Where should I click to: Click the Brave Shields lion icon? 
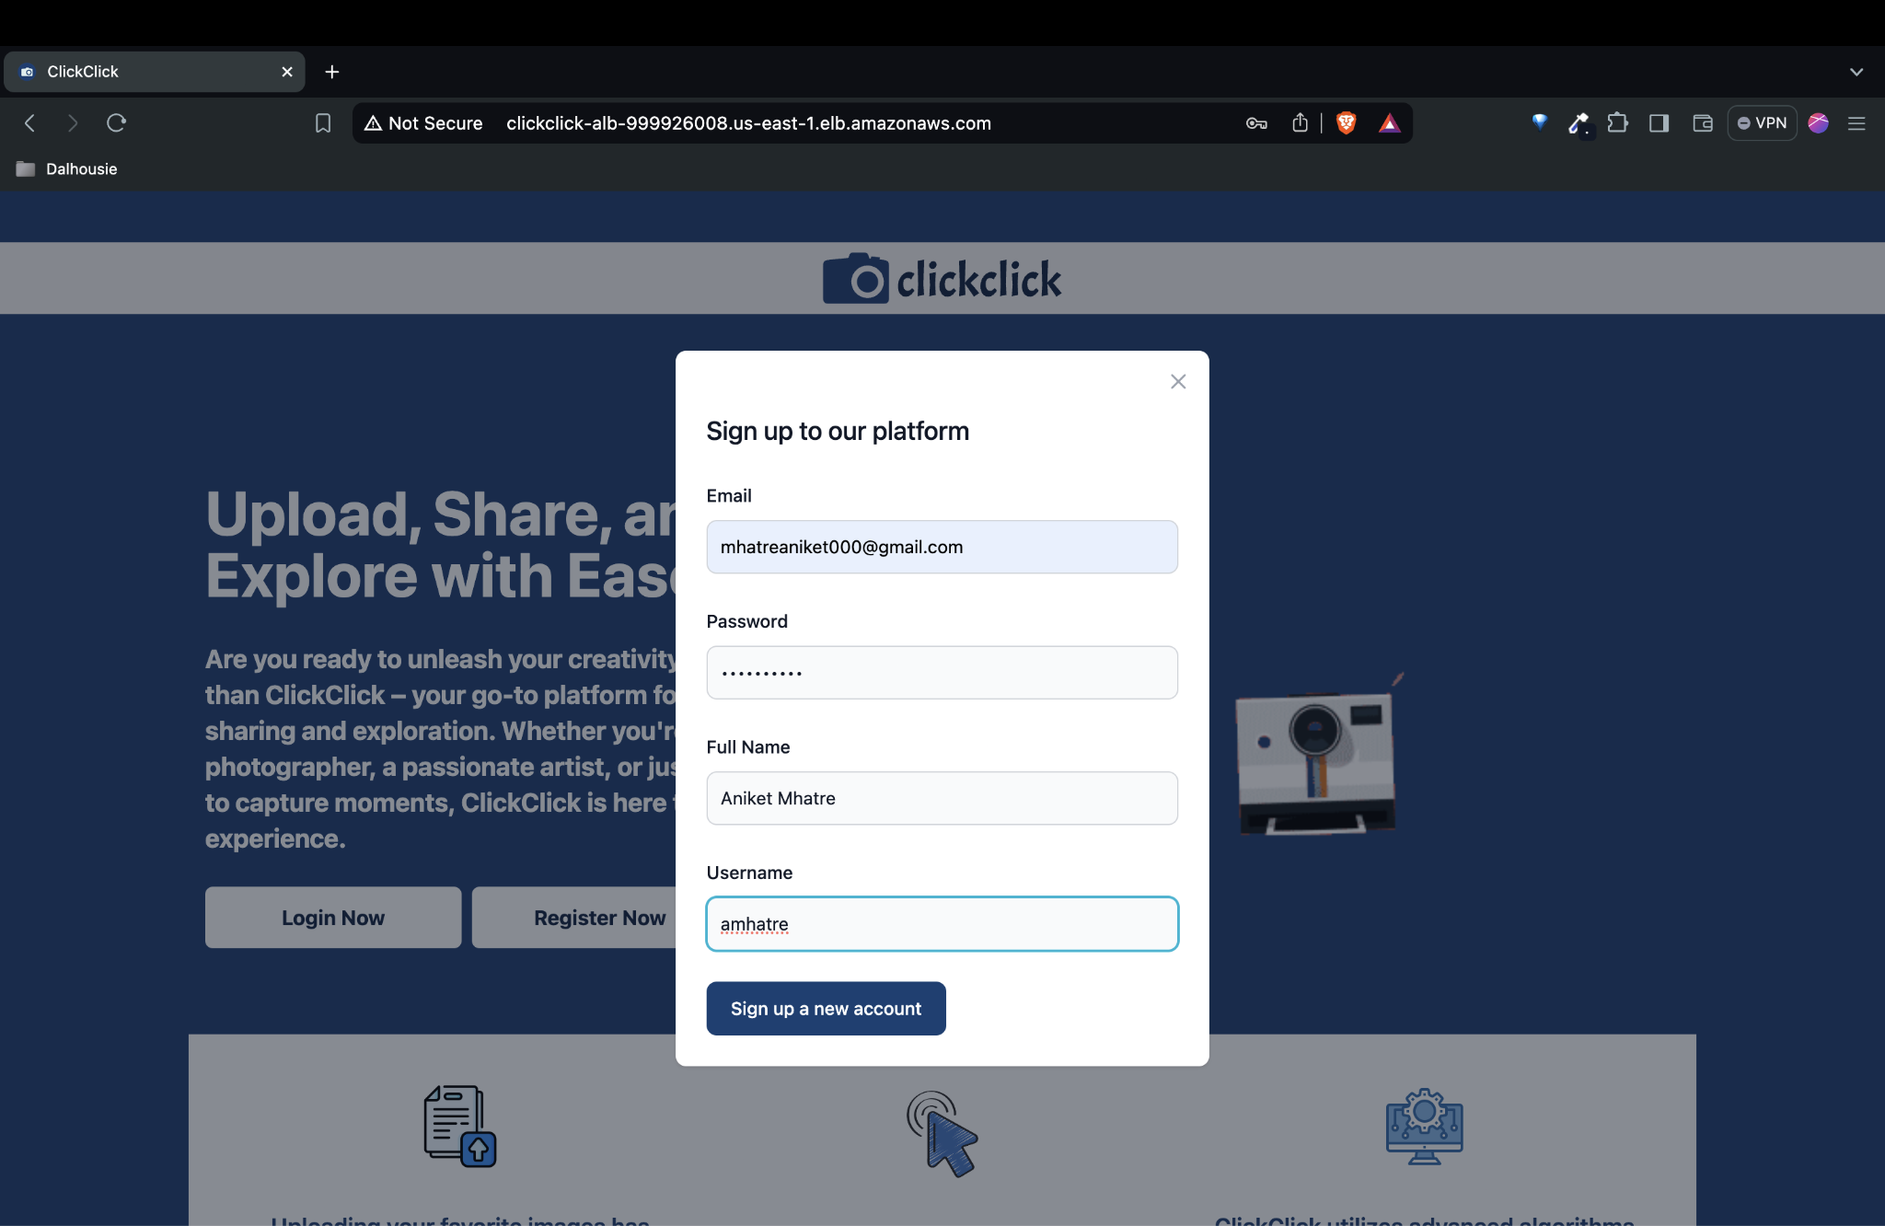[1346, 123]
